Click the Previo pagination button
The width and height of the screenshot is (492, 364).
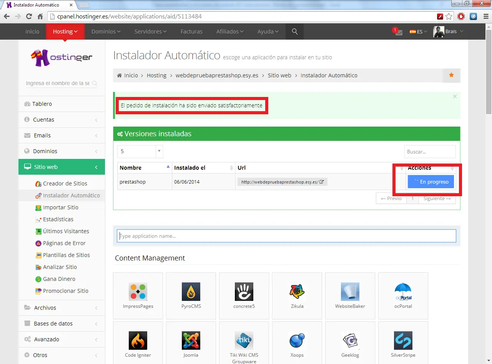click(391, 199)
